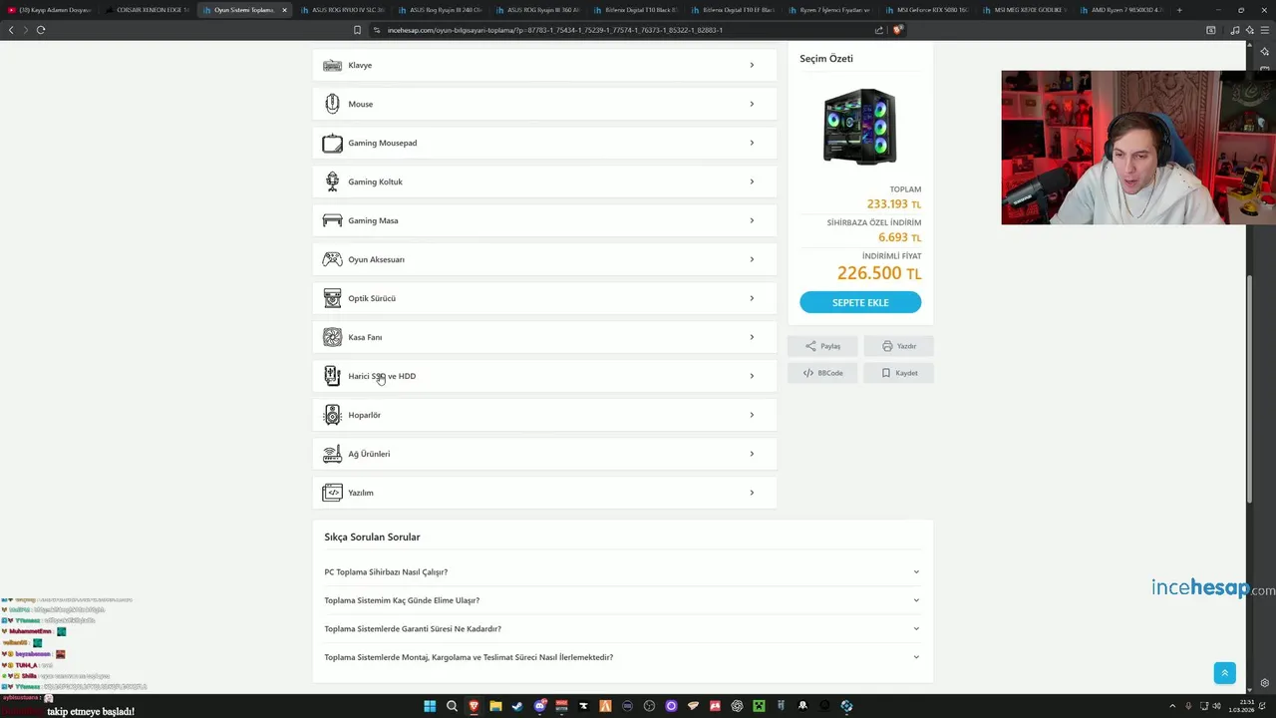
Task: Click the Optik Sürücü category label
Action: pyautogui.click(x=372, y=298)
